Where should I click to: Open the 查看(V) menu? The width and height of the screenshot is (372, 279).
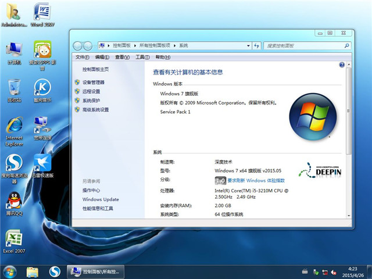(x=122, y=57)
